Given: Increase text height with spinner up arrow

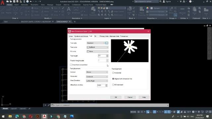Looking at the screenshot, I should (107, 55).
